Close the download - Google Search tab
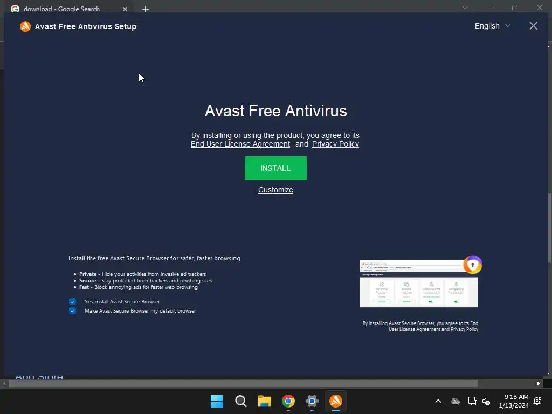Screen dimensions: 552x414 click(x=125, y=9)
